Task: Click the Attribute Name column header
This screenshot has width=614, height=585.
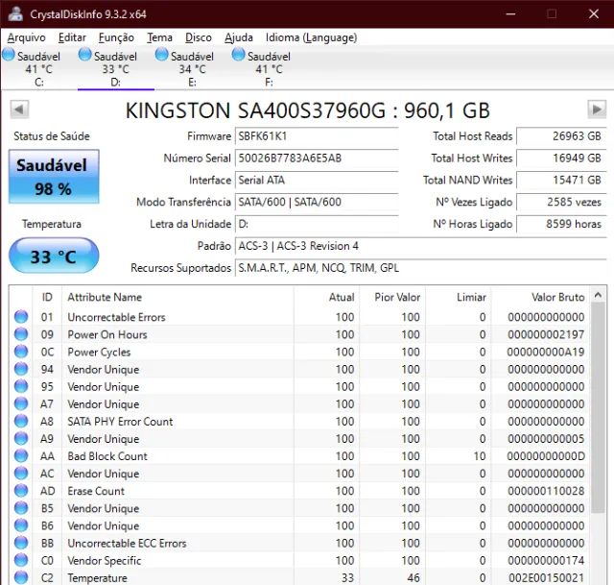Action: pyautogui.click(x=177, y=297)
